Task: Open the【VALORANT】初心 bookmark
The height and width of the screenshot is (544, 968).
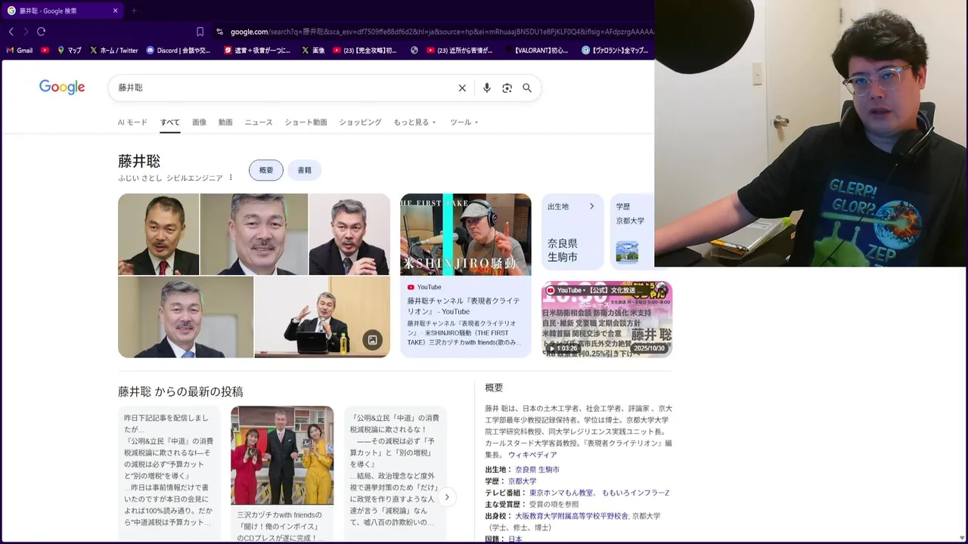Action: [535, 51]
